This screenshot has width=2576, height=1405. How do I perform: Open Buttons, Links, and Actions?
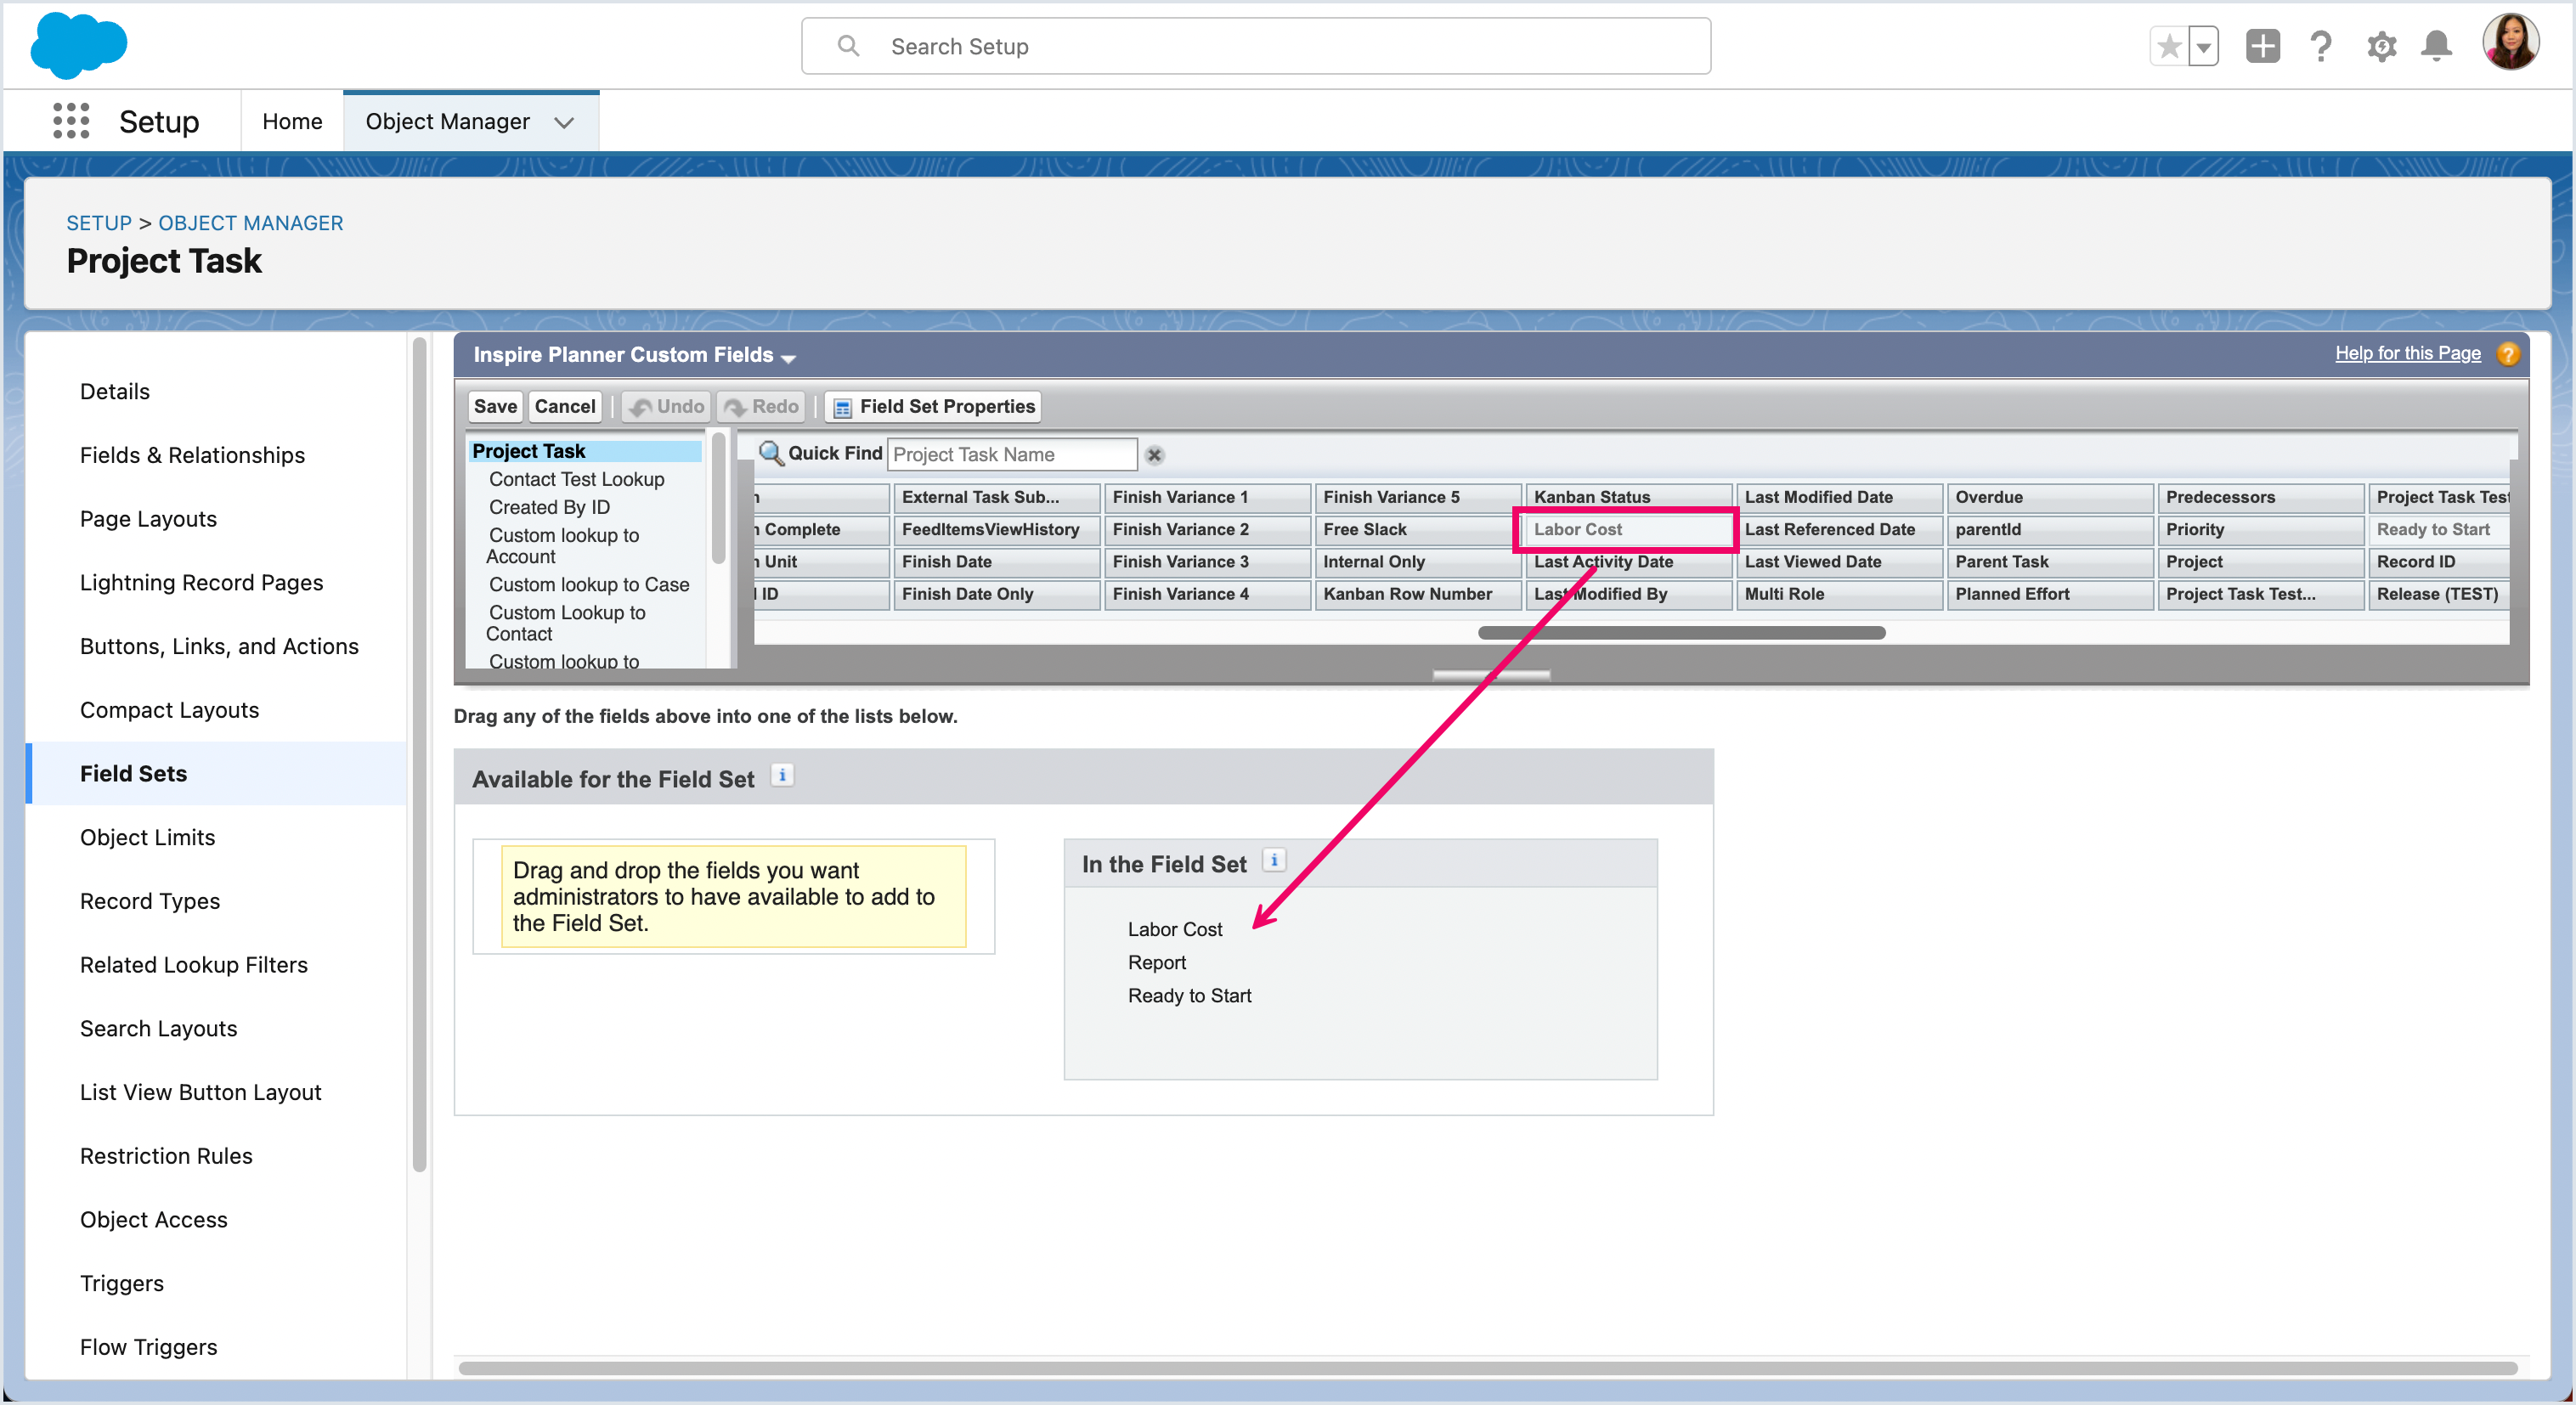tap(219, 646)
